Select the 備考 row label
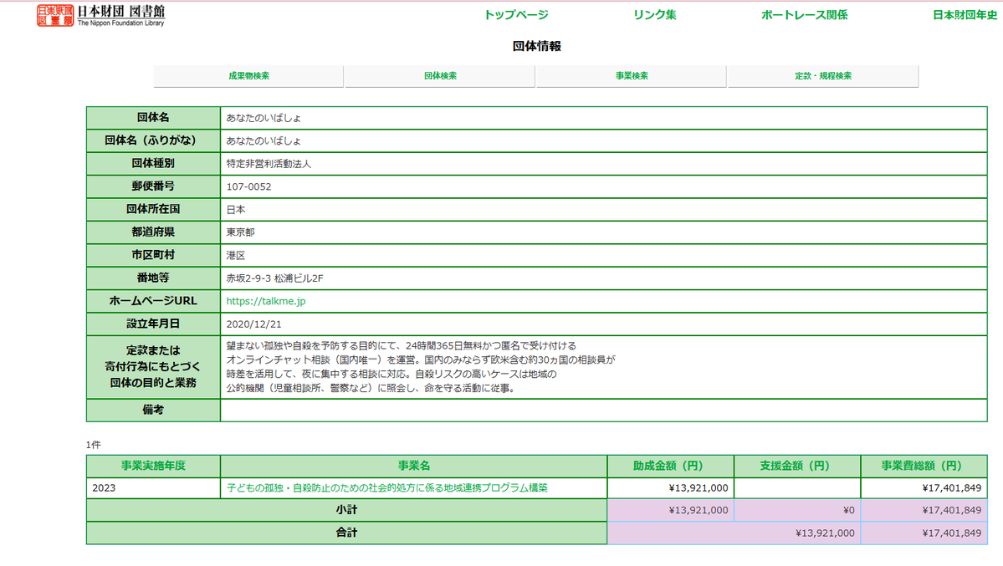Screen dimensions: 1003x566 click(154, 410)
